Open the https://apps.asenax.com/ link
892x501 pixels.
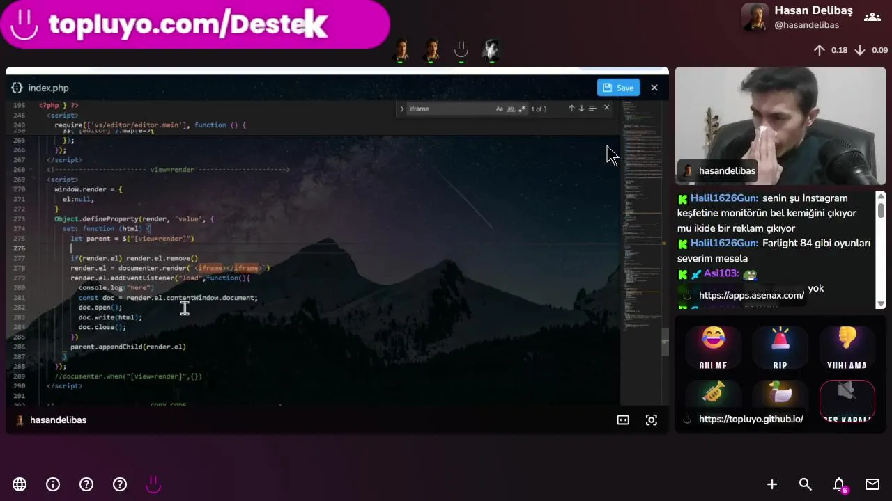(751, 296)
